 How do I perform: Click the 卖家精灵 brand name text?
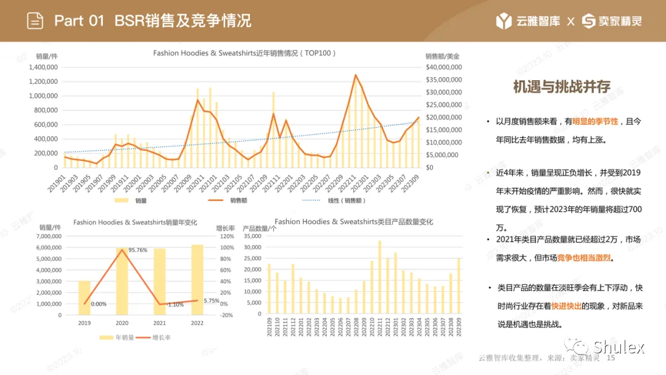[x=620, y=21]
